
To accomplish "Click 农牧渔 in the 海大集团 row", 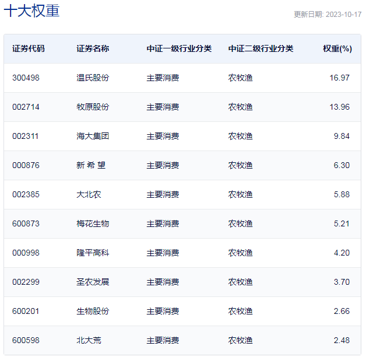I will 241,136.
